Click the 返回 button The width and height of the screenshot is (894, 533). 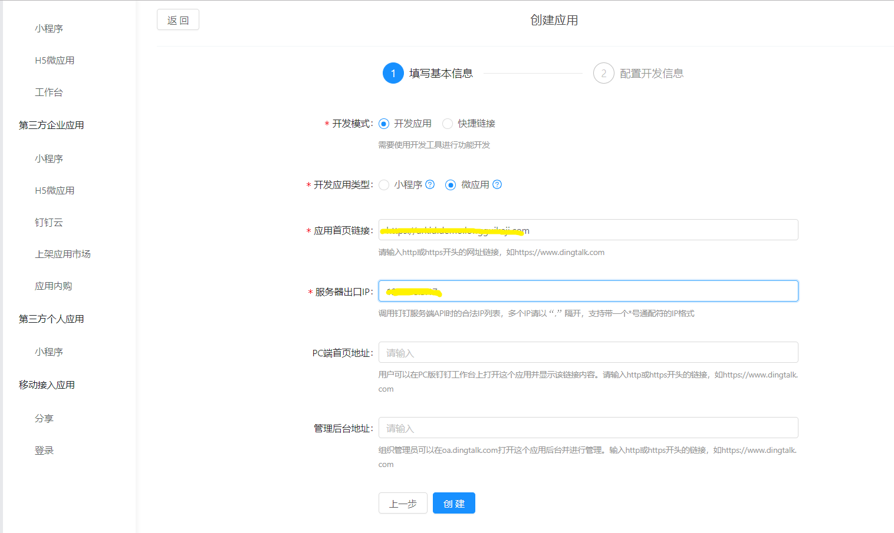click(178, 19)
